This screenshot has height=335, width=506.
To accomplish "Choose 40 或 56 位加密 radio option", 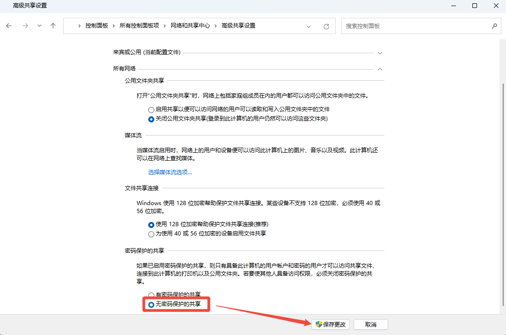I will click(151, 234).
